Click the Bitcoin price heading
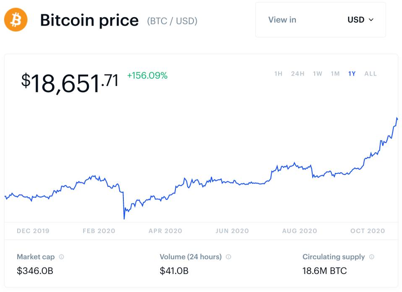 point(89,20)
